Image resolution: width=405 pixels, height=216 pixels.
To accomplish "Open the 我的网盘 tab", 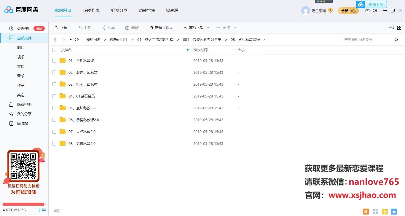I will coord(63,10).
